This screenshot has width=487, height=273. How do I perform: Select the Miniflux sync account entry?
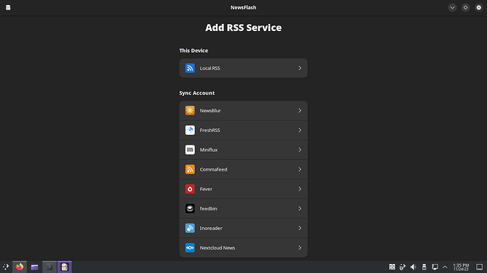pos(243,150)
